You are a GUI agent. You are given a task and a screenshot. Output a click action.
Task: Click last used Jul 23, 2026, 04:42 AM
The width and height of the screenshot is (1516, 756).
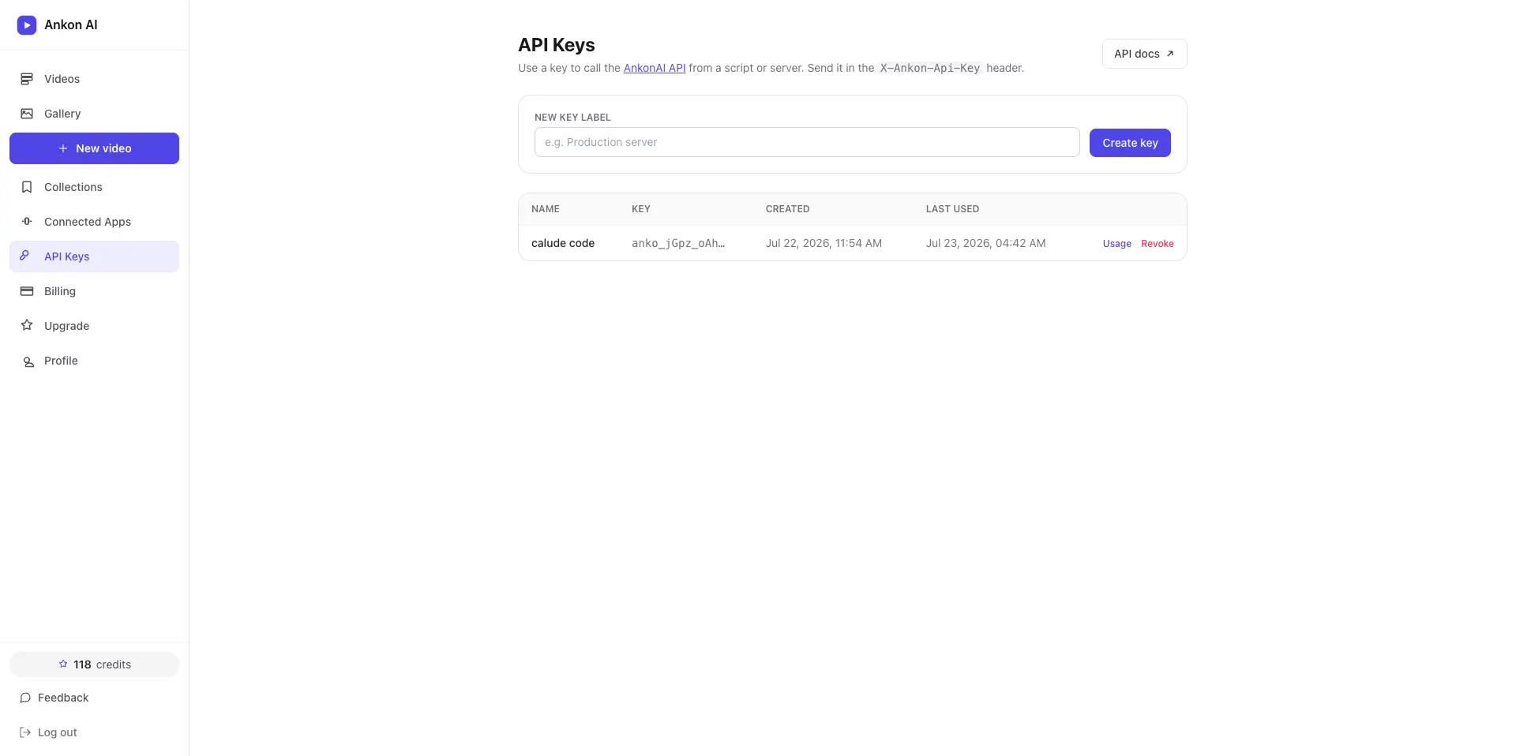pos(985,243)
